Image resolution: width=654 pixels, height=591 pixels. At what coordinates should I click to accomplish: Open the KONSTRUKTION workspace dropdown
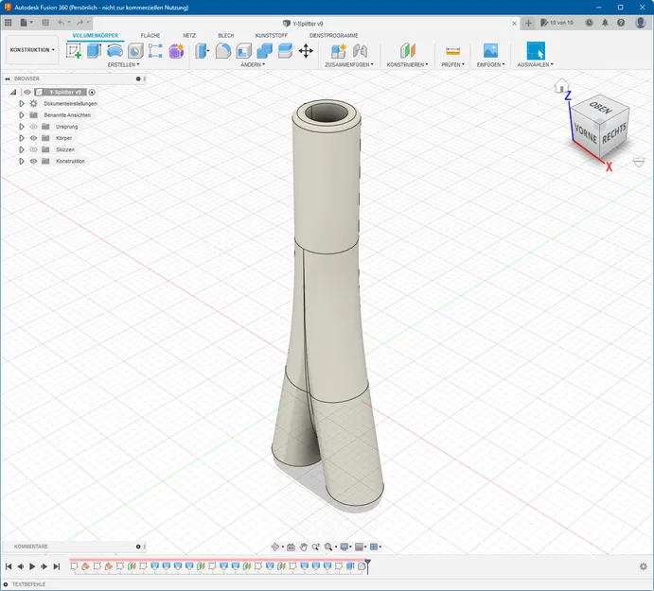tap(32, 50)
